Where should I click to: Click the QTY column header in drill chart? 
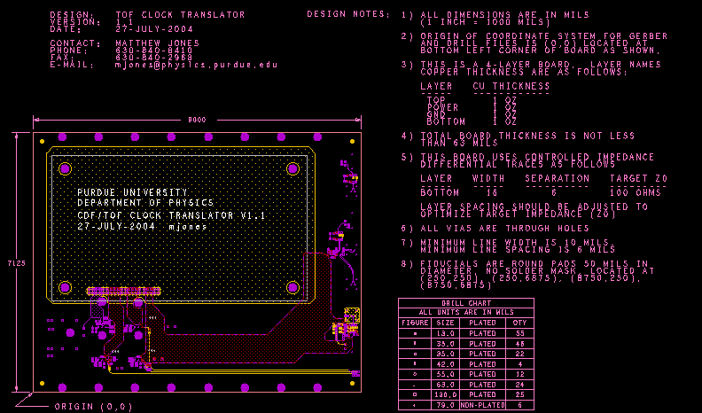coord(519,323)
